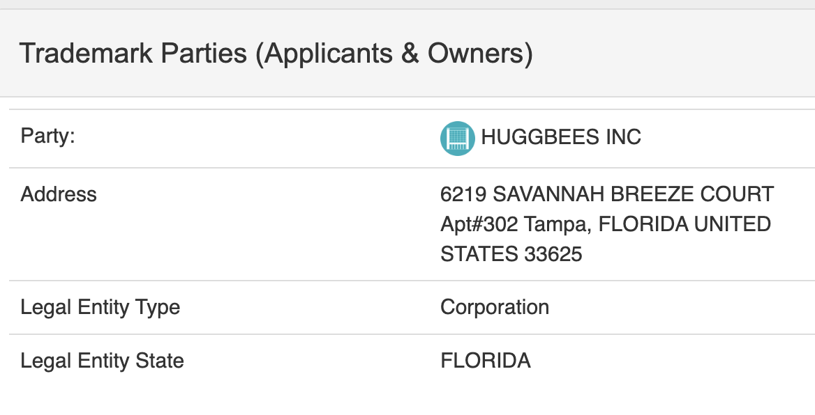Image resolution: width=815 pixels, height=415 pixels.
Task: Click the Trademark Parties section heading
Action: coord(276,54)
